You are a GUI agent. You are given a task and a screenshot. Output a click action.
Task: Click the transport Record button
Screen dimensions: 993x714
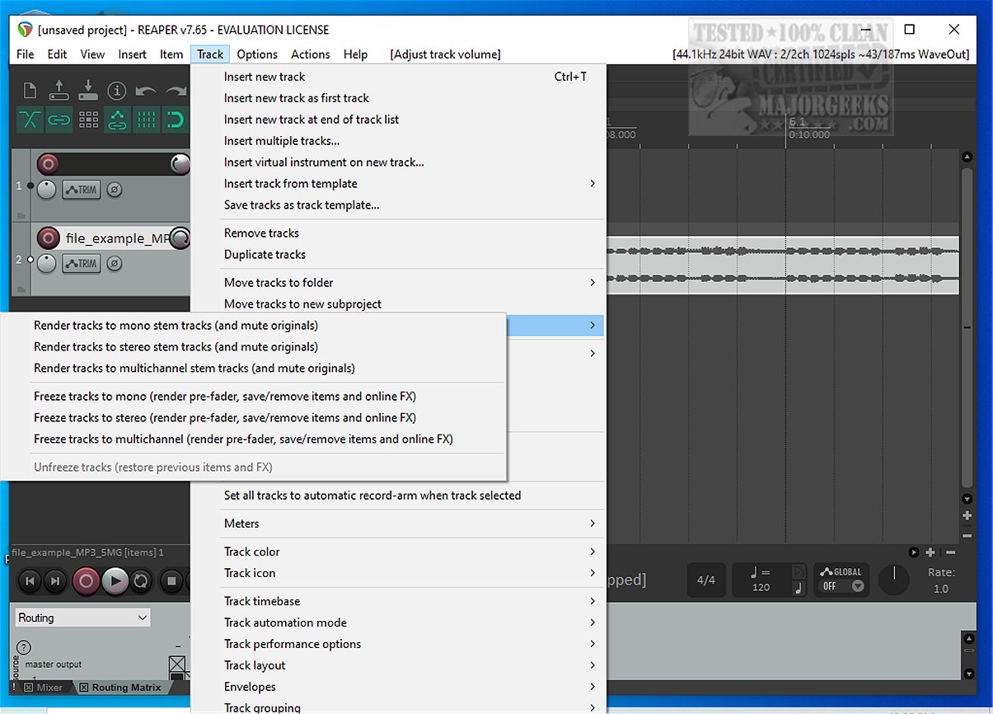click(x=86, y=581)
